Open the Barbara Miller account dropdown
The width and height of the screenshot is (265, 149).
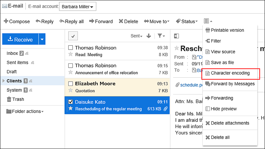(x=78, y=7)
